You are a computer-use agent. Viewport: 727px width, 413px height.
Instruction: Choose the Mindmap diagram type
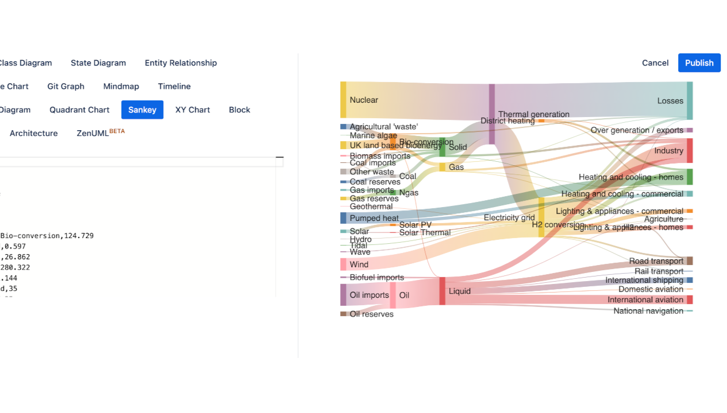point(121,87)
